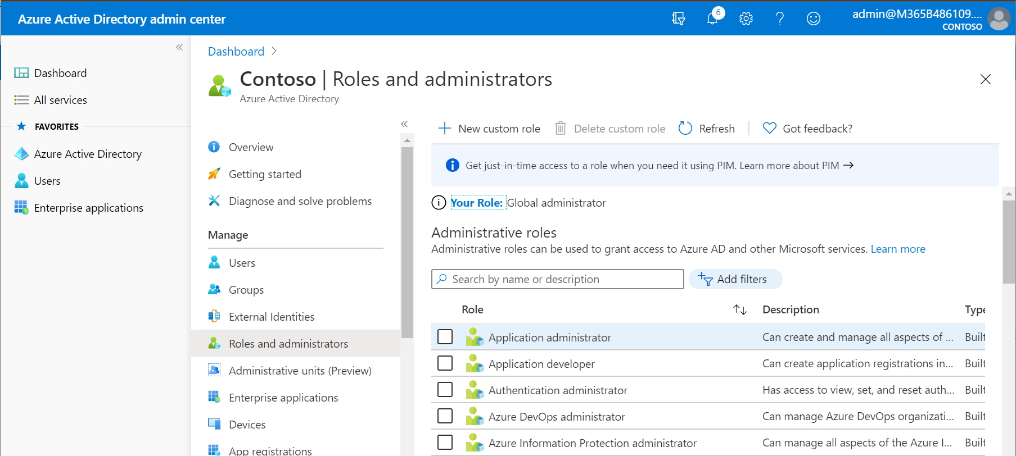Click the Getting started rocket icon
Image resolution: width=1016 pixels, height=456 pixels.
(214, 174)
